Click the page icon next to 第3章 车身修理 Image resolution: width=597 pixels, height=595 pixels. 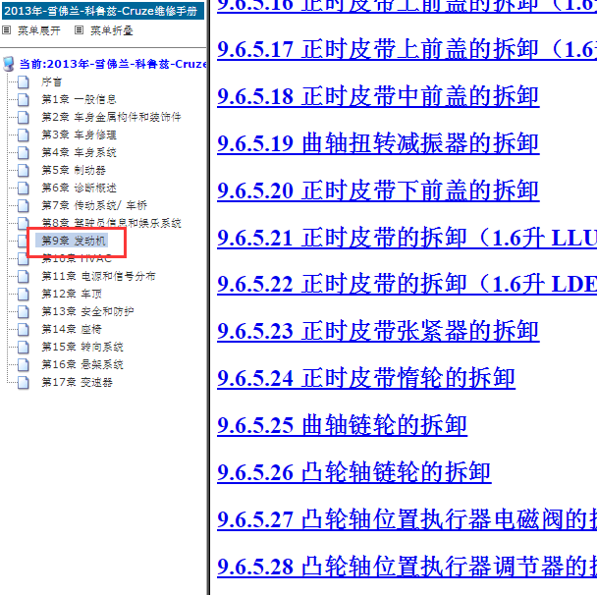tap(24, 135)
